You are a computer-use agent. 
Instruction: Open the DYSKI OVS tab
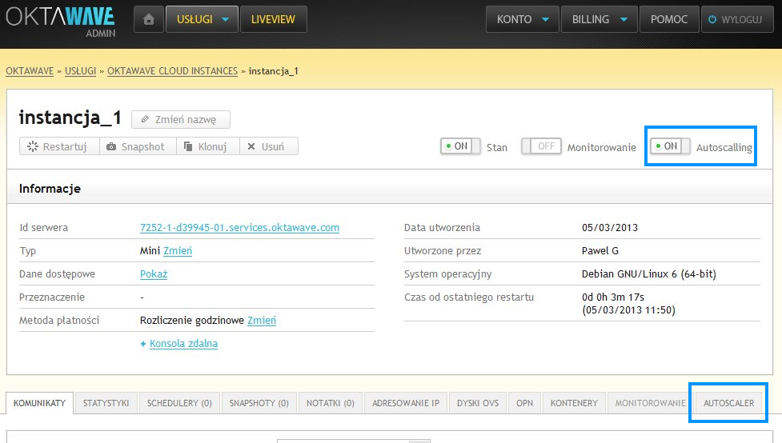[x=478, y=403]
